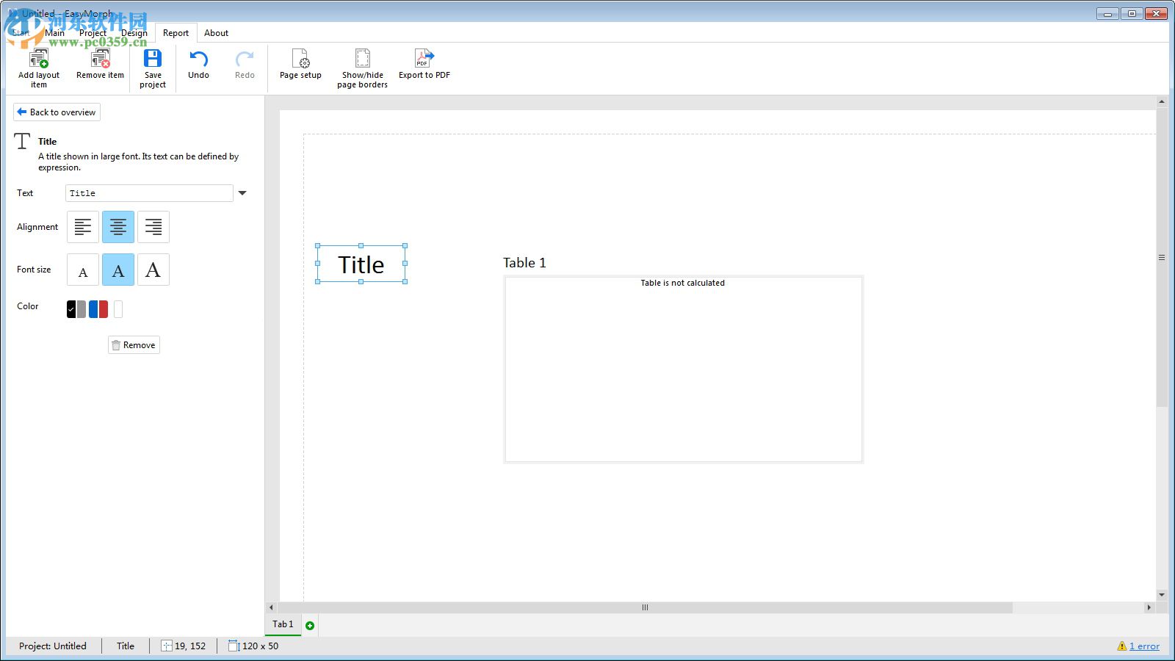Click 'Table 1' heading on canvas
Viewport: 1175px width, 661px height.
point(524,263)
